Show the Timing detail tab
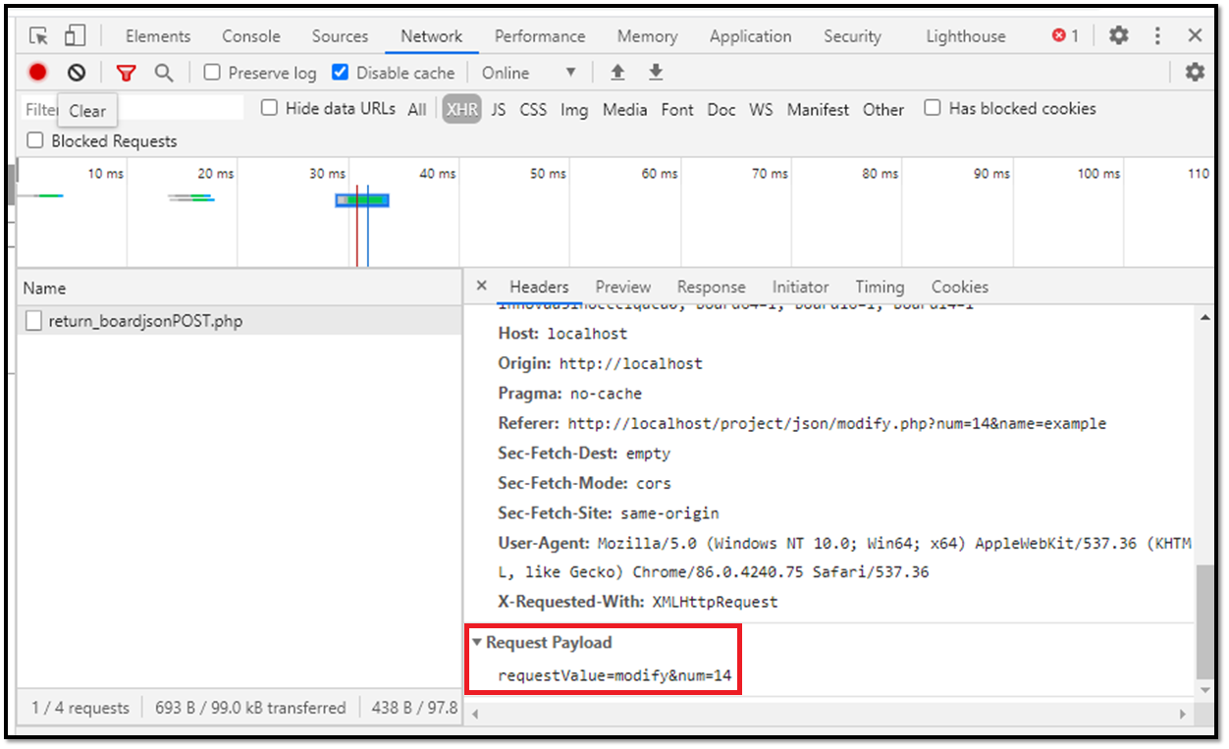1229x749 pixels. point(880,287)
